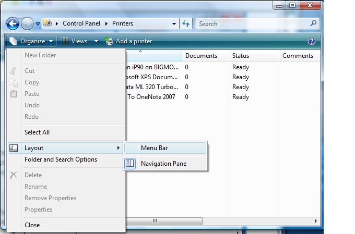Click the printers folder icon in address bar

[47, 23]
